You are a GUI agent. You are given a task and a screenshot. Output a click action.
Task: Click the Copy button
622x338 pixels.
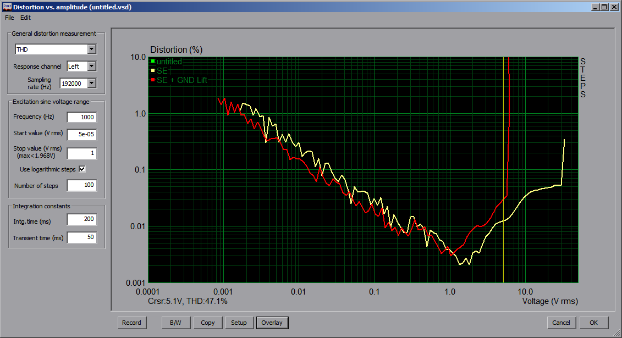pos(208,323)
